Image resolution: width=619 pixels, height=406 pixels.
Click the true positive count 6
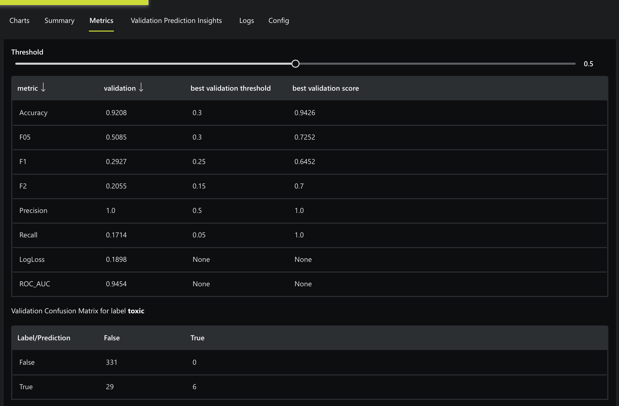coord(194,387)
